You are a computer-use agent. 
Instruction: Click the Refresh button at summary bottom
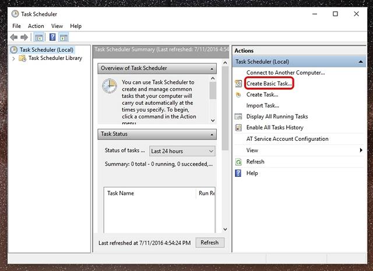210,243
